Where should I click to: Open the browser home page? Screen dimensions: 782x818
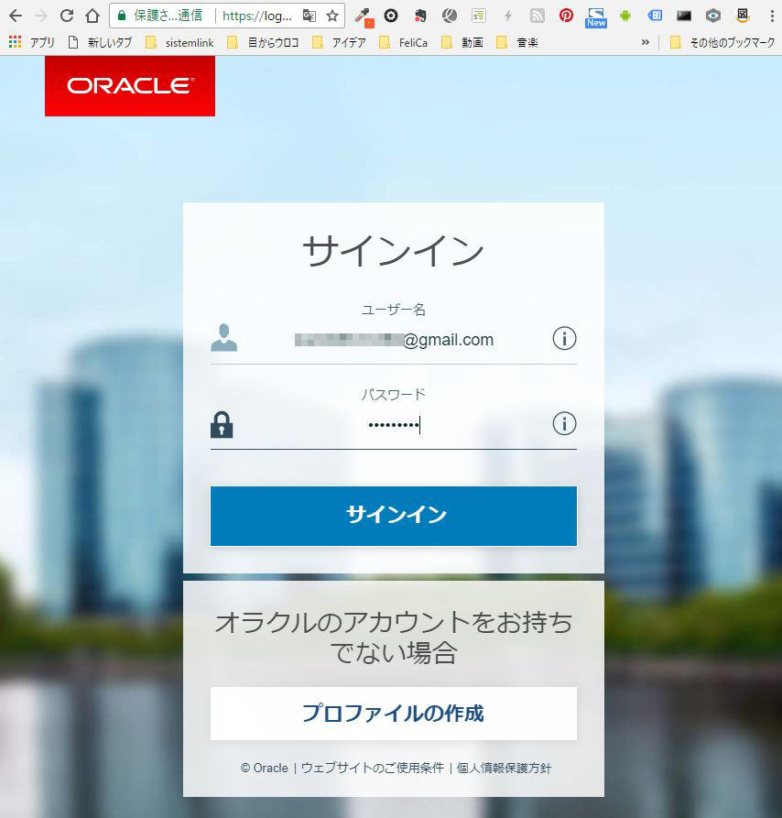click(92, 16)
